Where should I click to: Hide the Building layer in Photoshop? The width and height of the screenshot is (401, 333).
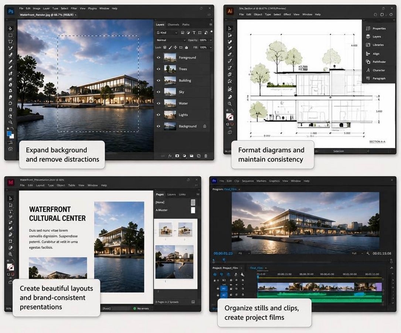[x=158, y=80]
